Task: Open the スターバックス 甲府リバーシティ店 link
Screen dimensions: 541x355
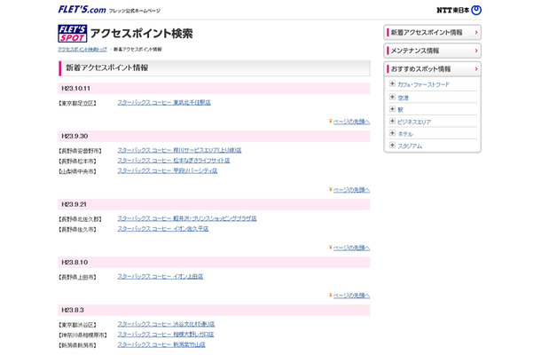Action: [168, 171]
